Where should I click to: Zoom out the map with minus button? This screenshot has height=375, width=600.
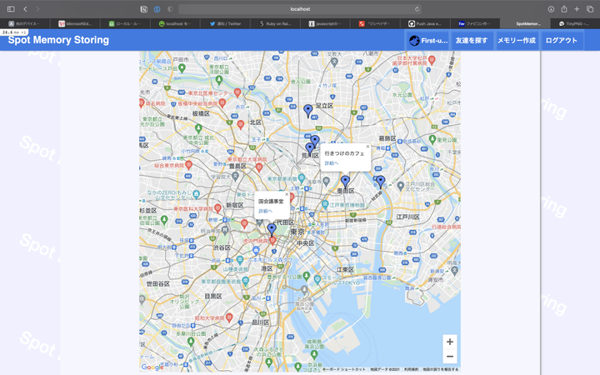(450, 357)
